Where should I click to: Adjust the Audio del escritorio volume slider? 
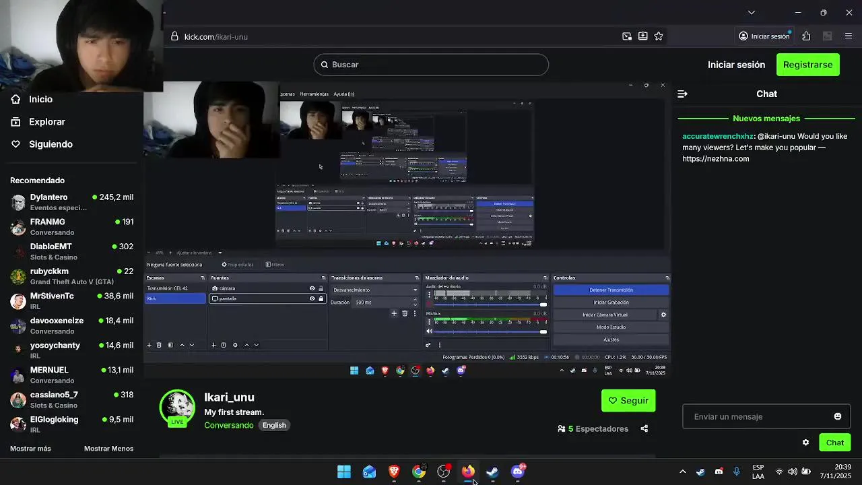pos(492,304)
